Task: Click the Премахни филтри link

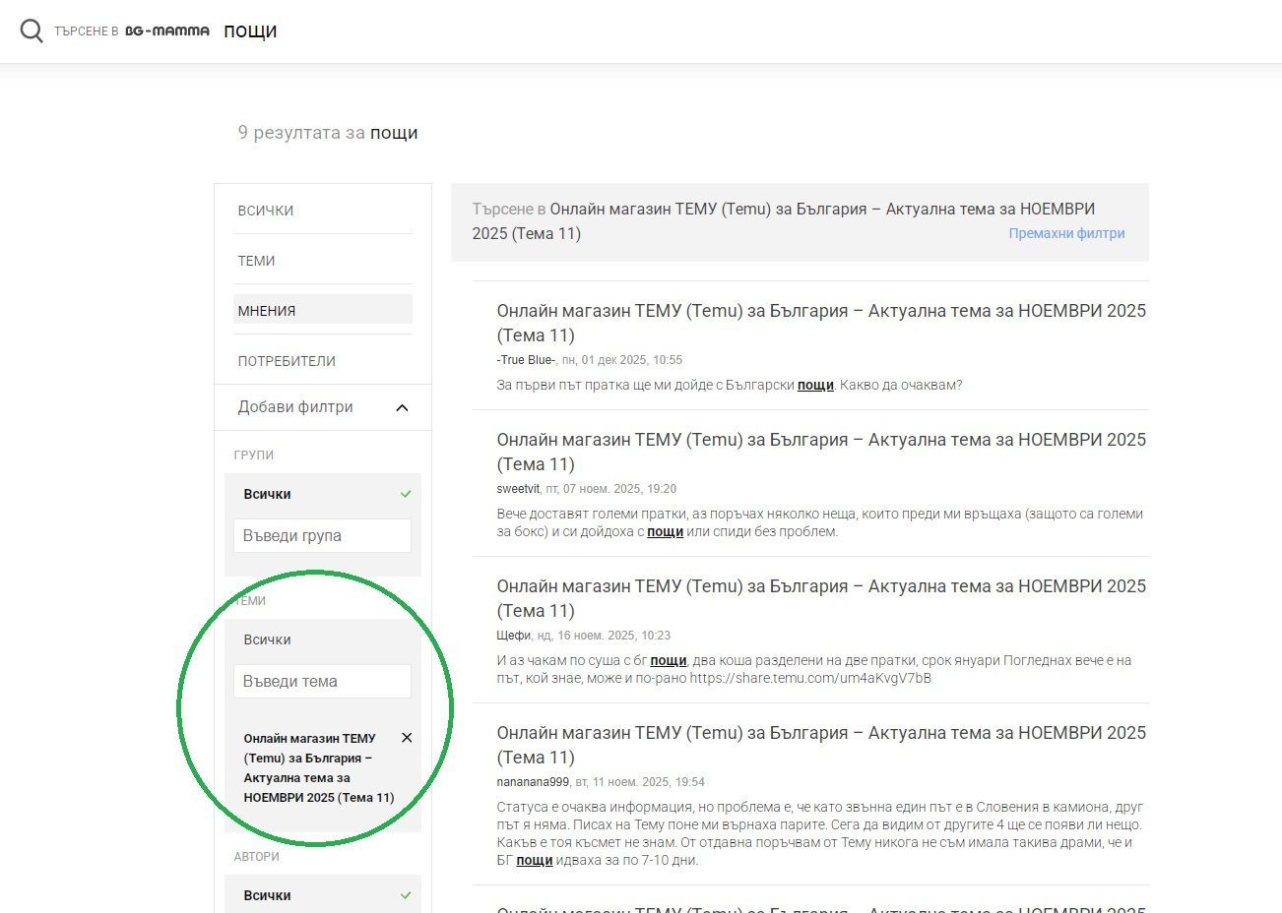Action: pos(1066,234)
